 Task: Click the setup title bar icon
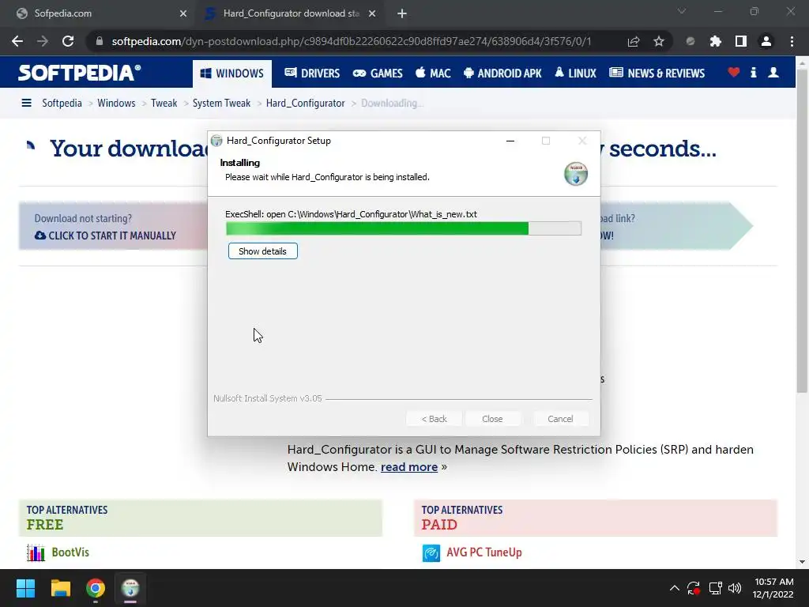coord(216,141)
